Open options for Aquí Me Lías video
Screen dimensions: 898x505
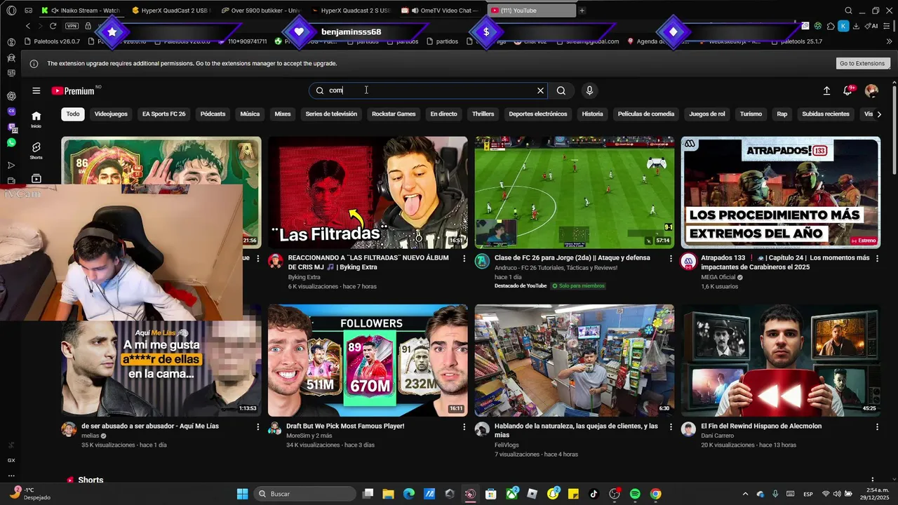point(257,426)
